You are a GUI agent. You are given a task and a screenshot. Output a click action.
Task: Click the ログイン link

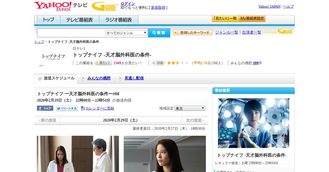pyautogui.click(x=128, y=4)
